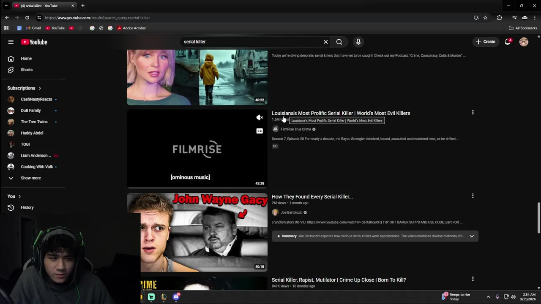Viewport: 541px width, 304px height.
Task: Expand Subscriptions section chevron
Action: [x=40, y=88]
